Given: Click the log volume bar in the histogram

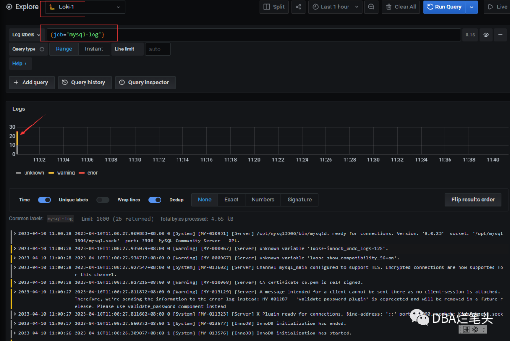Looking at the screenshot, I should (17, 143).
